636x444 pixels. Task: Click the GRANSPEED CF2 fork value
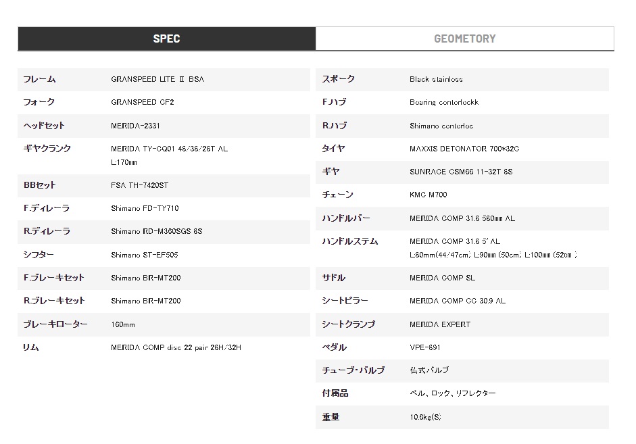click(143, 102)
